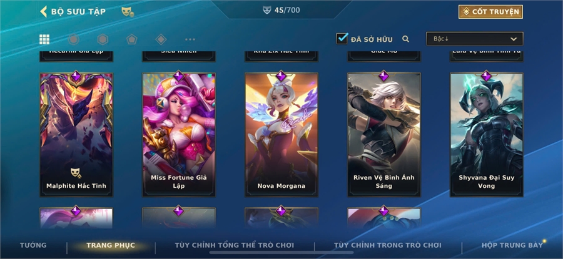Expand the Bậc sort dropdown

[x=475, y=39]
